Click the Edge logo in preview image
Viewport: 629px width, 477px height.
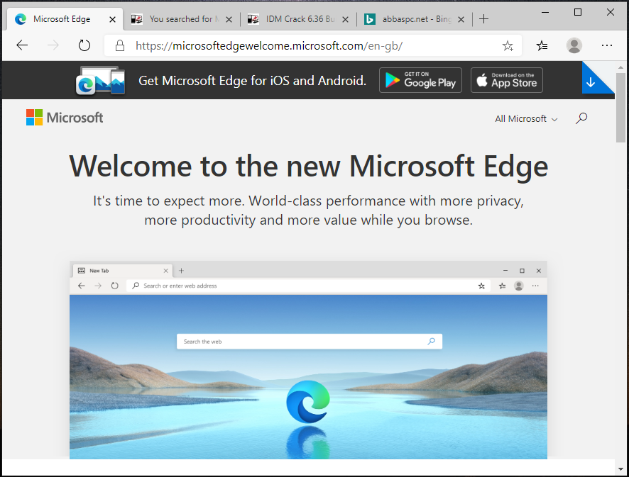tap(308, 401)
